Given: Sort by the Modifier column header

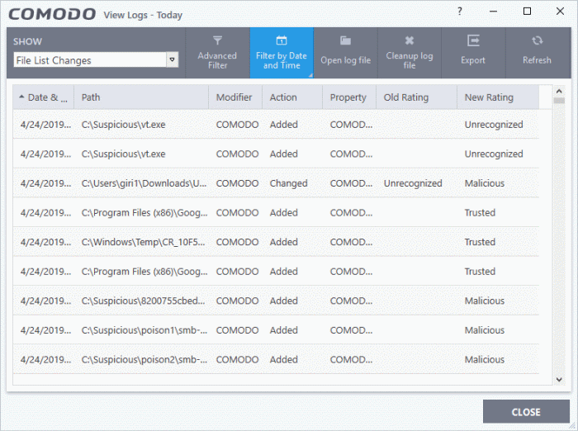Looking at the screenshot, I should 235,97.
